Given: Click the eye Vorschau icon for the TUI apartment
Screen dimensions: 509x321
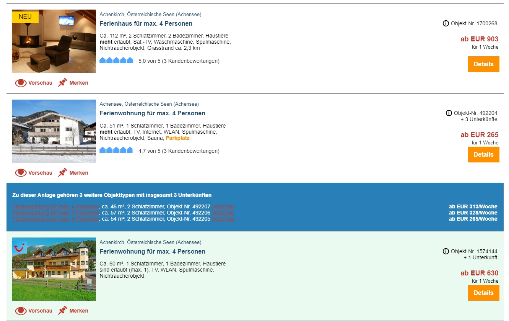Looking at the screenshot, I should pyautogui.click(x=21, y=311).
